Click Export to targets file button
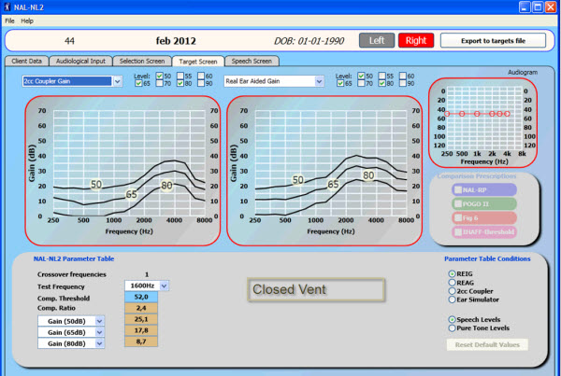Image resolution: width=561 pixels, height=376 pixels. pyautogui.click(x=493, y=41)
